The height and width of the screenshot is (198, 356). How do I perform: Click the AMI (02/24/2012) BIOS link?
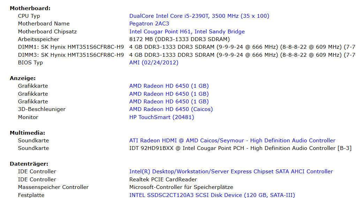[x=154, y=63]
